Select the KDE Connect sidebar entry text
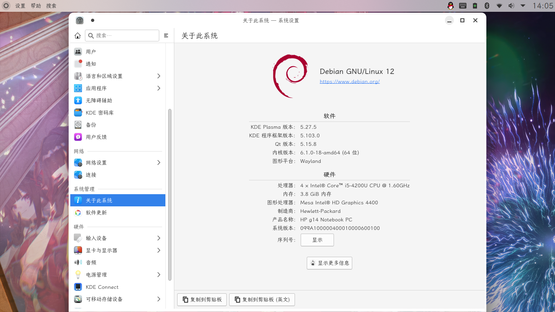 [102, 287]
